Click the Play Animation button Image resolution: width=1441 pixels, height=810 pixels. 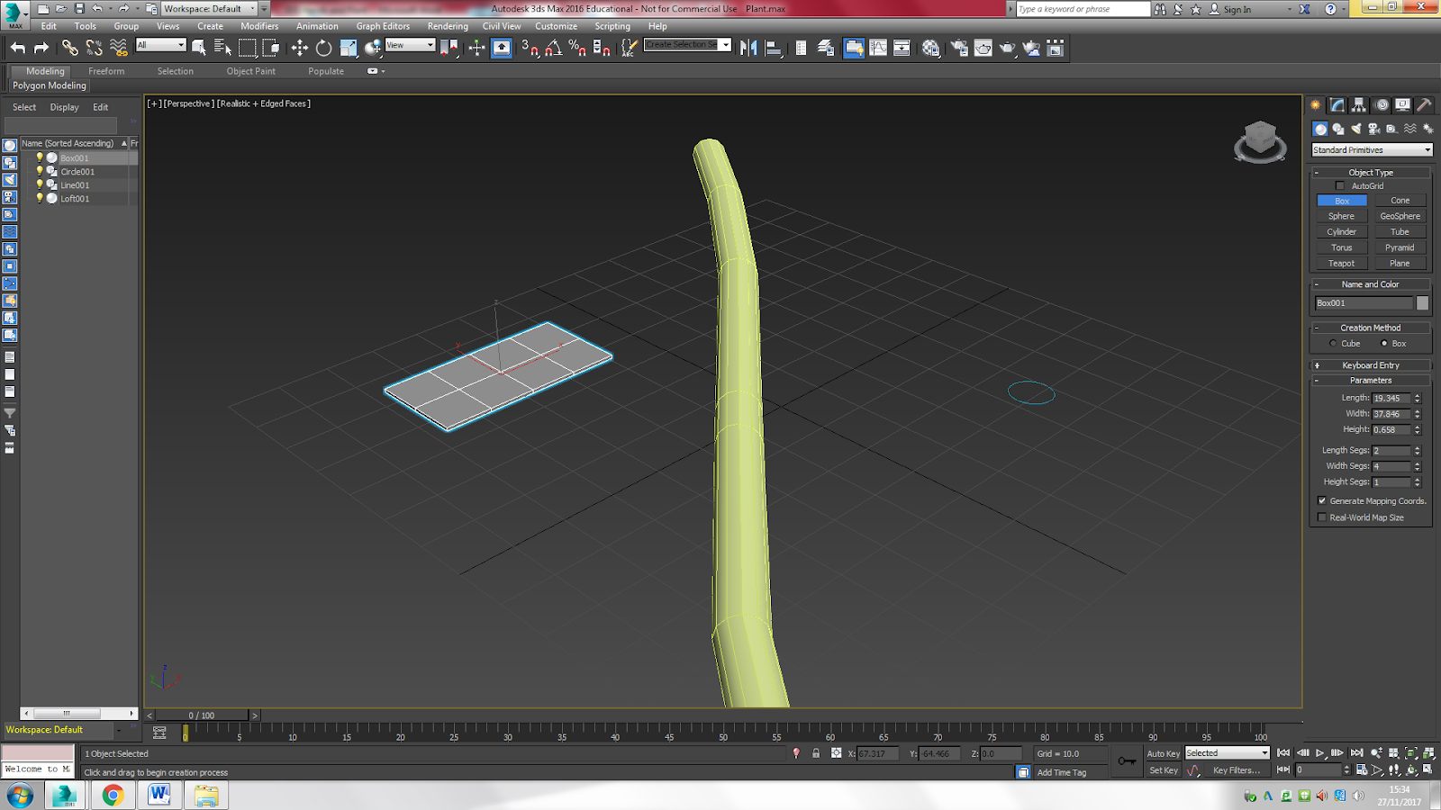click(x=1320, y=753)
